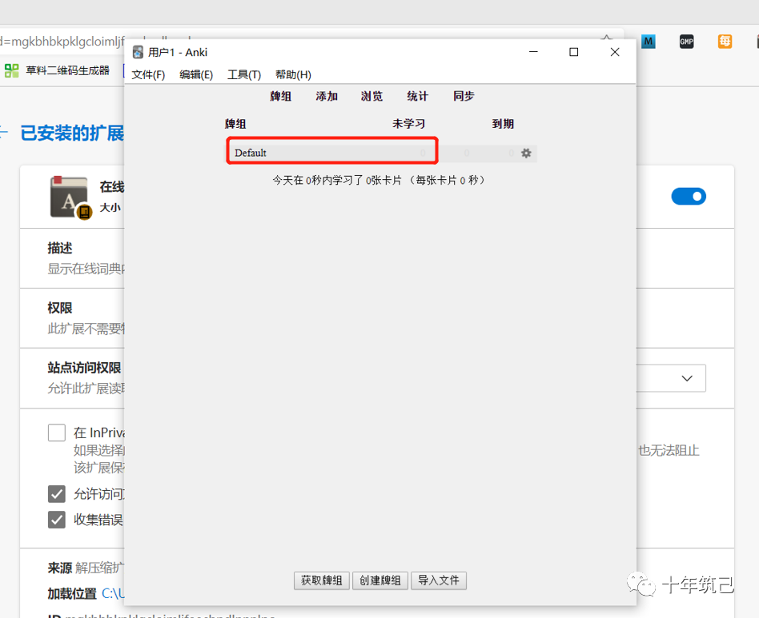Click the blue M extension icon in browser toolbar
This screenshot has height=618, width=759.
pyautogui.click(x=649, y=42)
